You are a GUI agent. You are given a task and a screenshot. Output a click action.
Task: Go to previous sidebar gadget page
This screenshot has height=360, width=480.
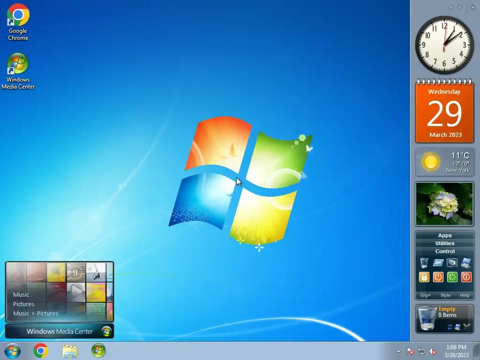[450, 7]
